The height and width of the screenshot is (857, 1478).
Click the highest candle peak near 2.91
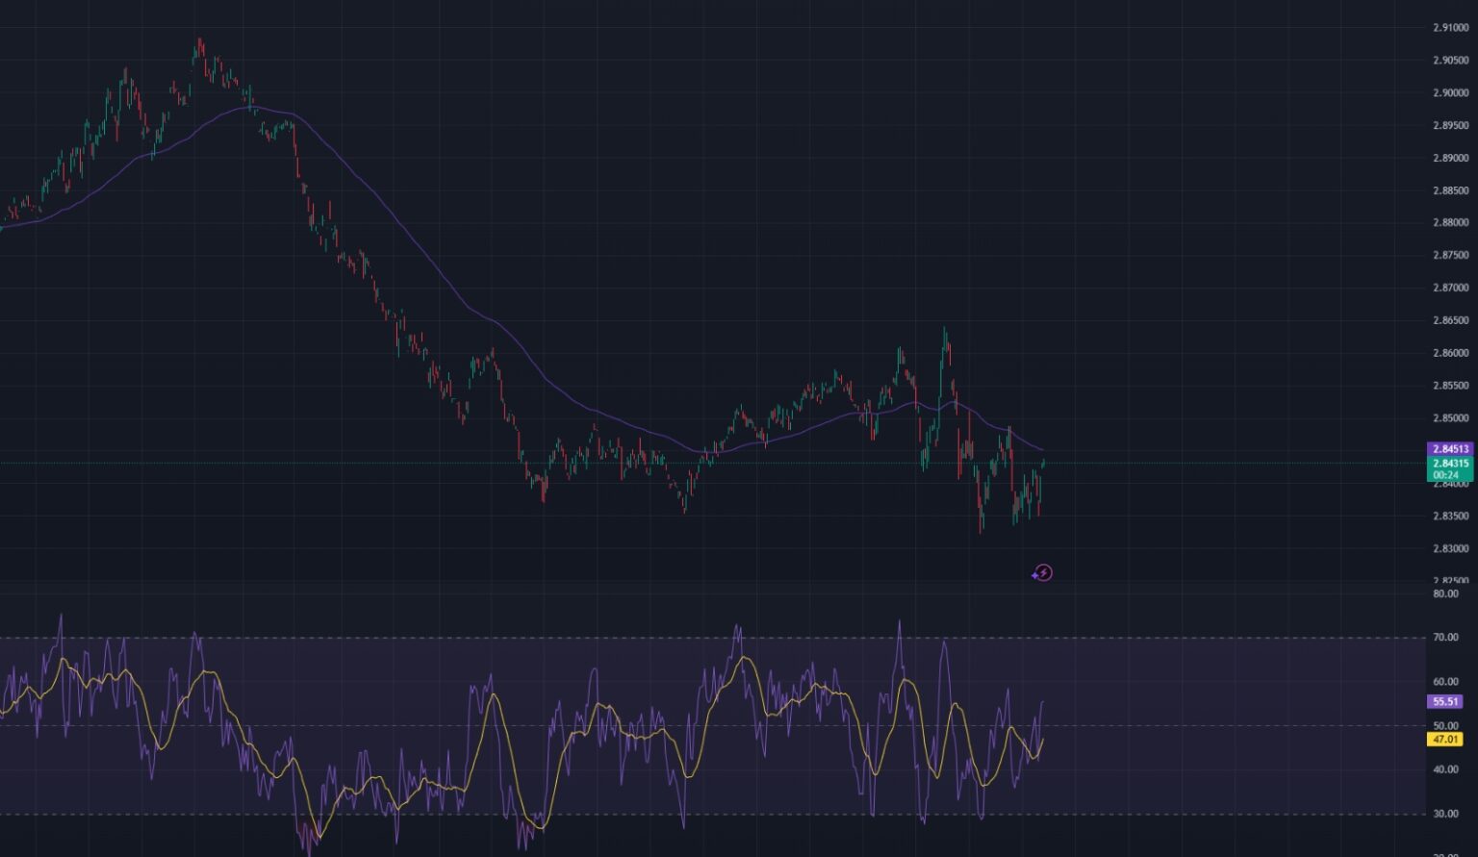[x=199, y=42]
